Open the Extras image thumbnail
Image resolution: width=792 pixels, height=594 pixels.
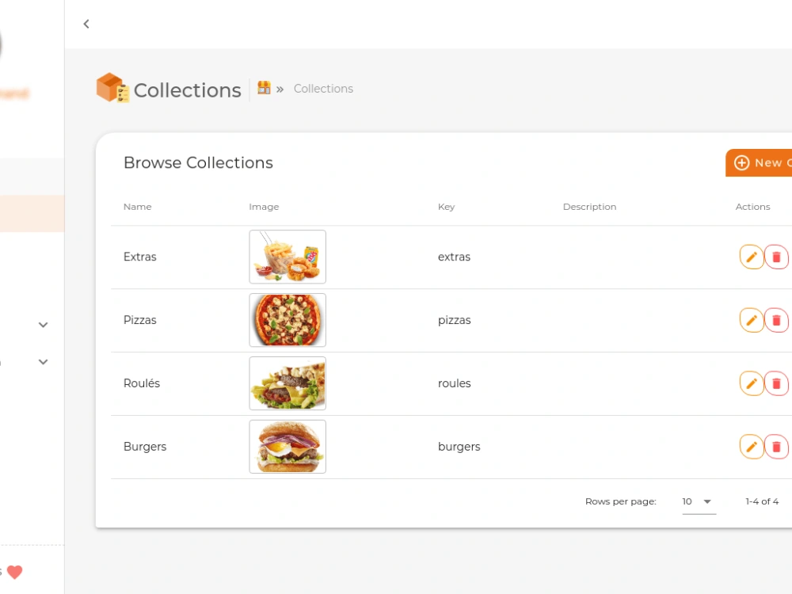287,257
